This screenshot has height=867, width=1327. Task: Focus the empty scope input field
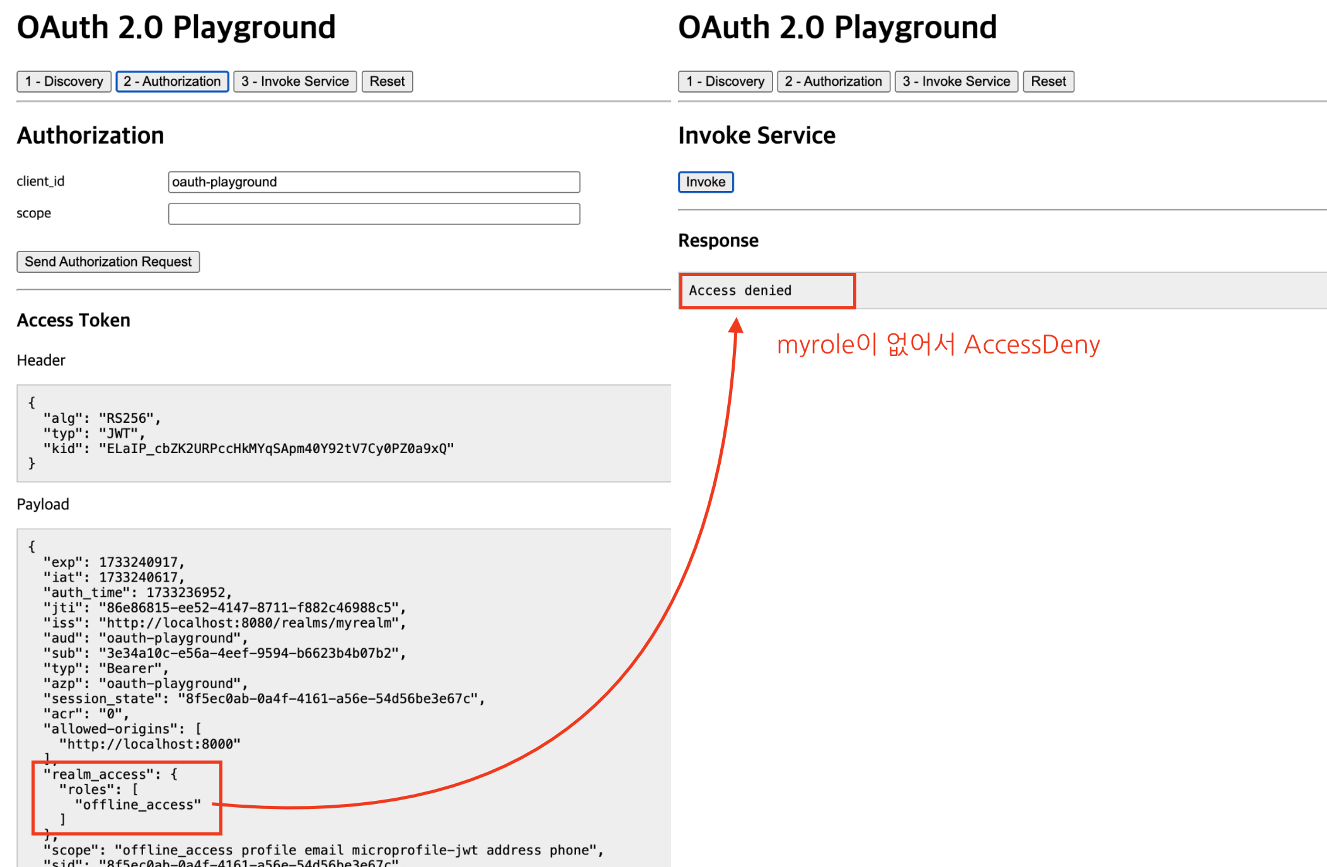pos(374,214)
